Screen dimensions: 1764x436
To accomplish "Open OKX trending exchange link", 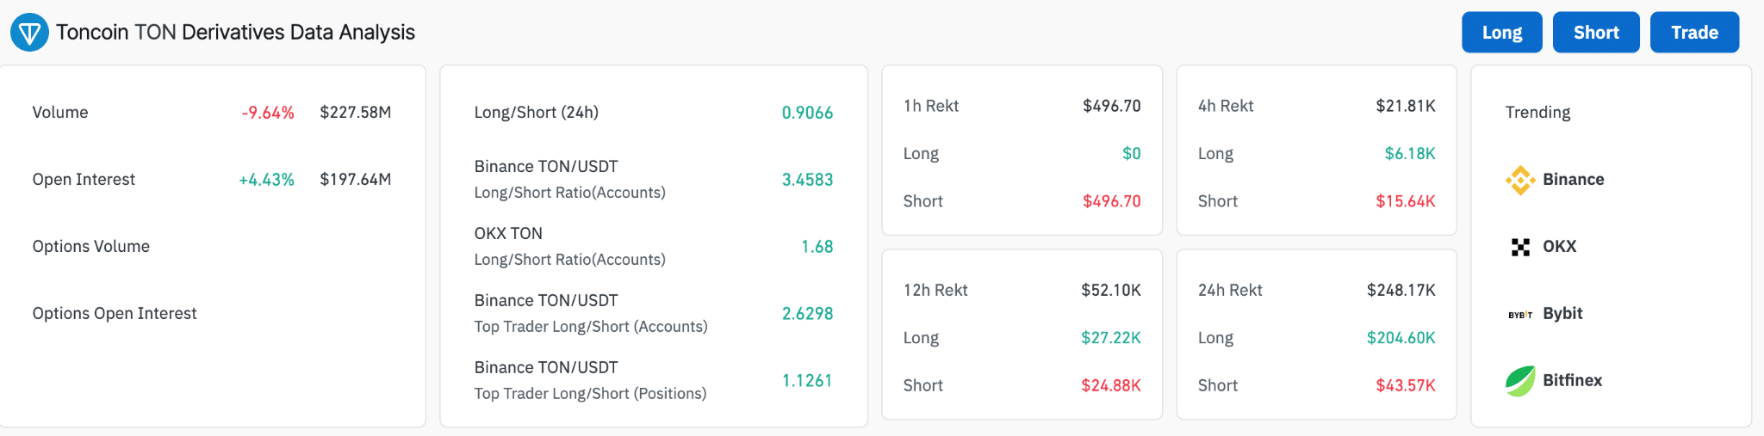I will click(x=1559, y=247).
